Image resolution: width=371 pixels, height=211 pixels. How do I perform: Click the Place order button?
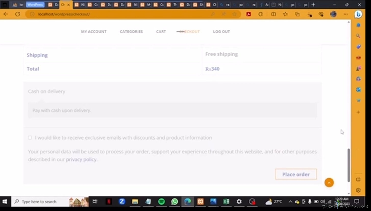[x=296, y=174]
